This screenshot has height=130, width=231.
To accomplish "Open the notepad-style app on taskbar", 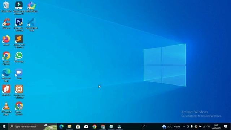I will point(111,127).
